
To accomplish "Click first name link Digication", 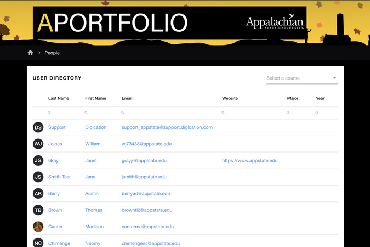I will (95, 127).
